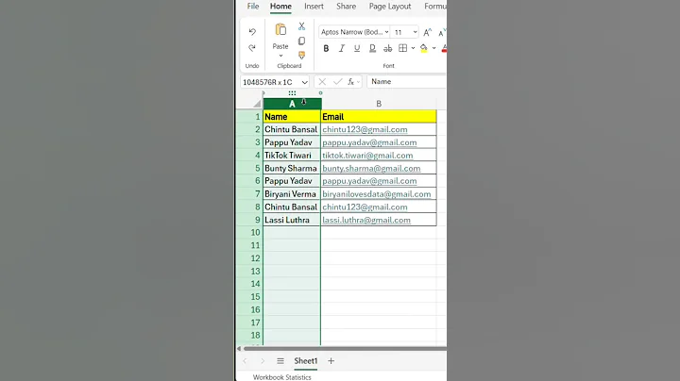Image resolution: width=680 pixels, height=381 pixels.
Task: Click the Redo arrow icon
Action: 252,47
